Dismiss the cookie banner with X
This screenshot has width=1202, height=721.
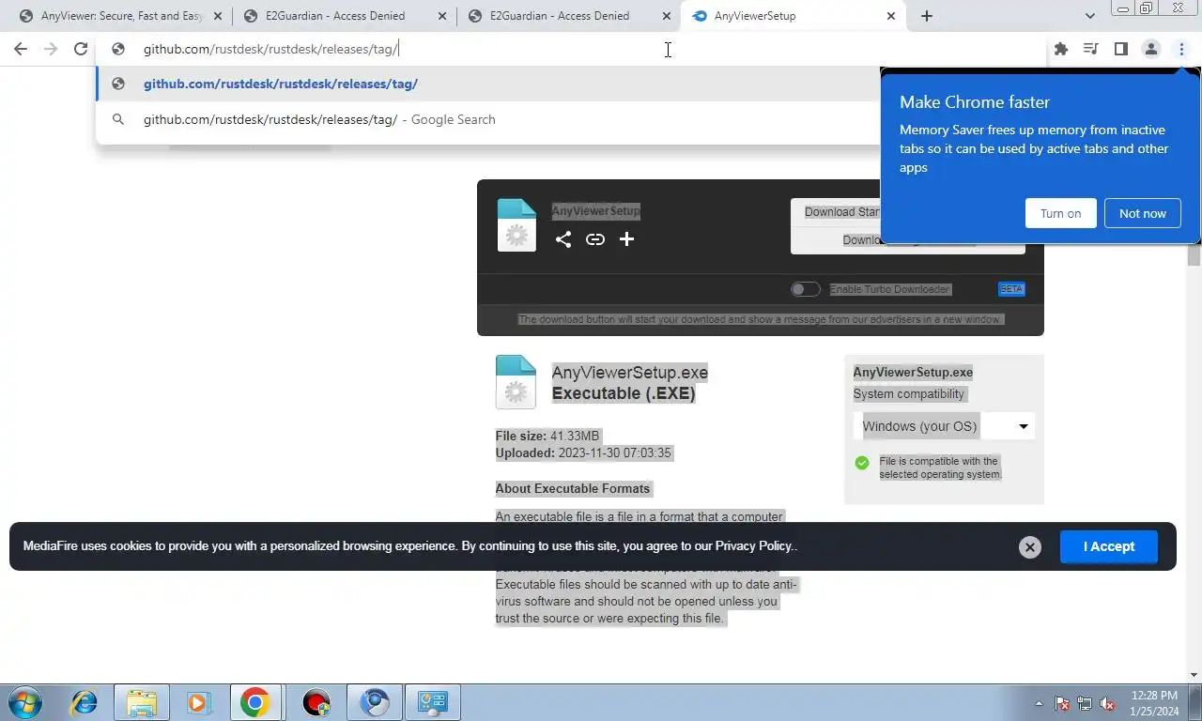[1030, 547]
